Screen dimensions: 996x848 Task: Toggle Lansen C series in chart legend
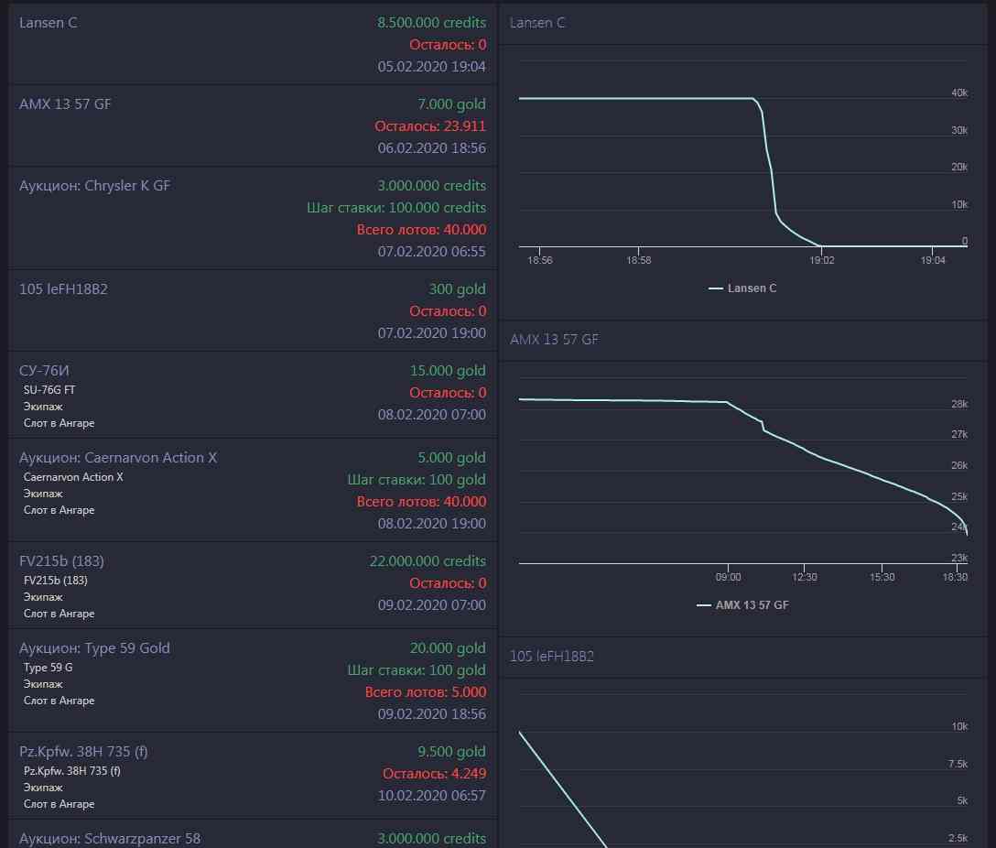(743, 288)
